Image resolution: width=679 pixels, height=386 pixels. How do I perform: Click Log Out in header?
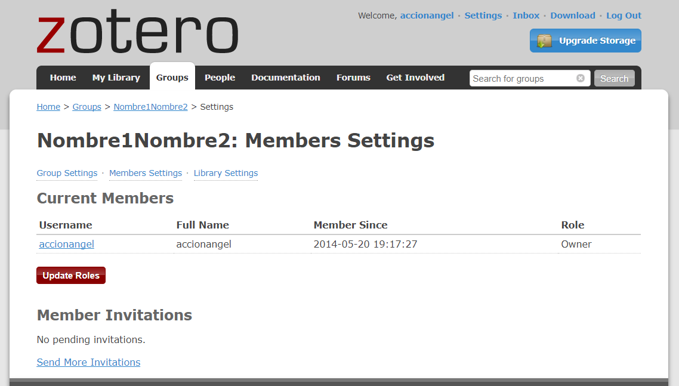click(x=624, y=16)
